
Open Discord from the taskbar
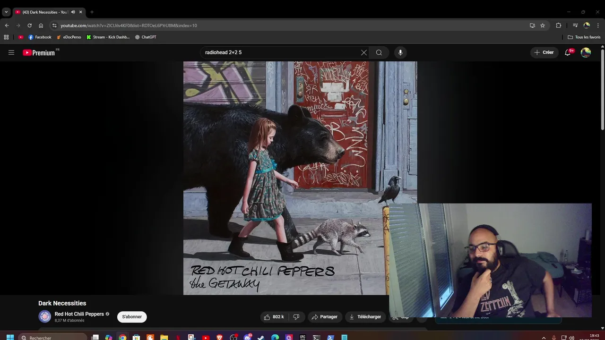(x=248, y=337)
